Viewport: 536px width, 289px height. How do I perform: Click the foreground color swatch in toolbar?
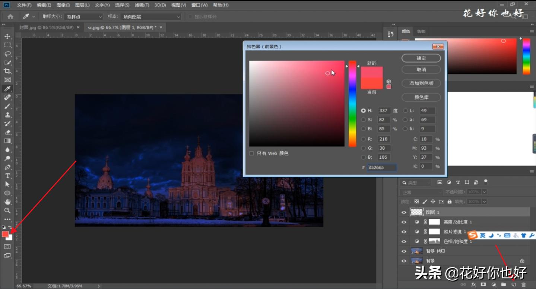tap(5, 234)
